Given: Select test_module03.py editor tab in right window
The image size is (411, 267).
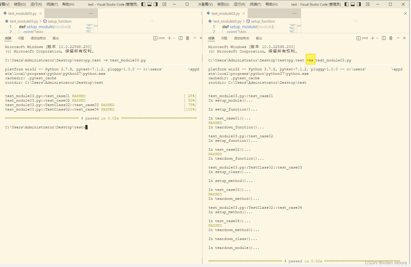Looking at the screenshot, I should click(x=226, y=13).
